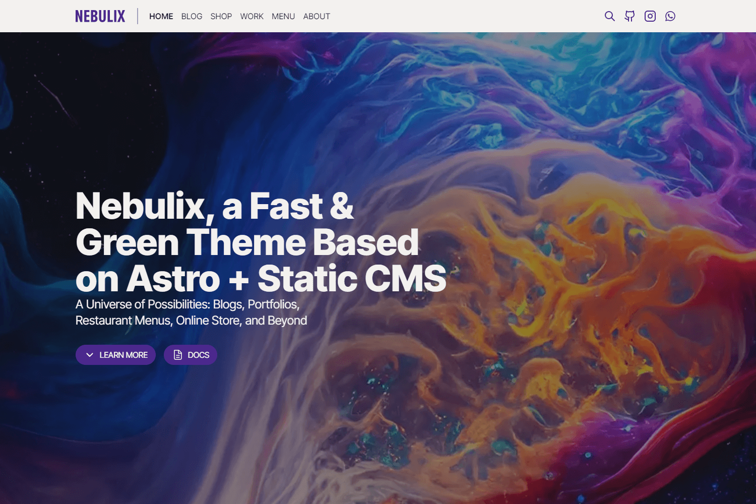
Task: Open the WhatsApp contact icon
Action: click(x=670, y=16)
